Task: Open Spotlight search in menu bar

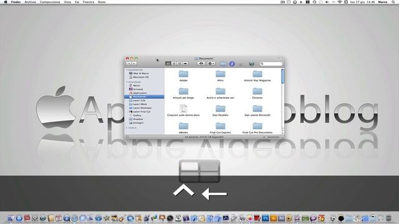Action: 393,2
